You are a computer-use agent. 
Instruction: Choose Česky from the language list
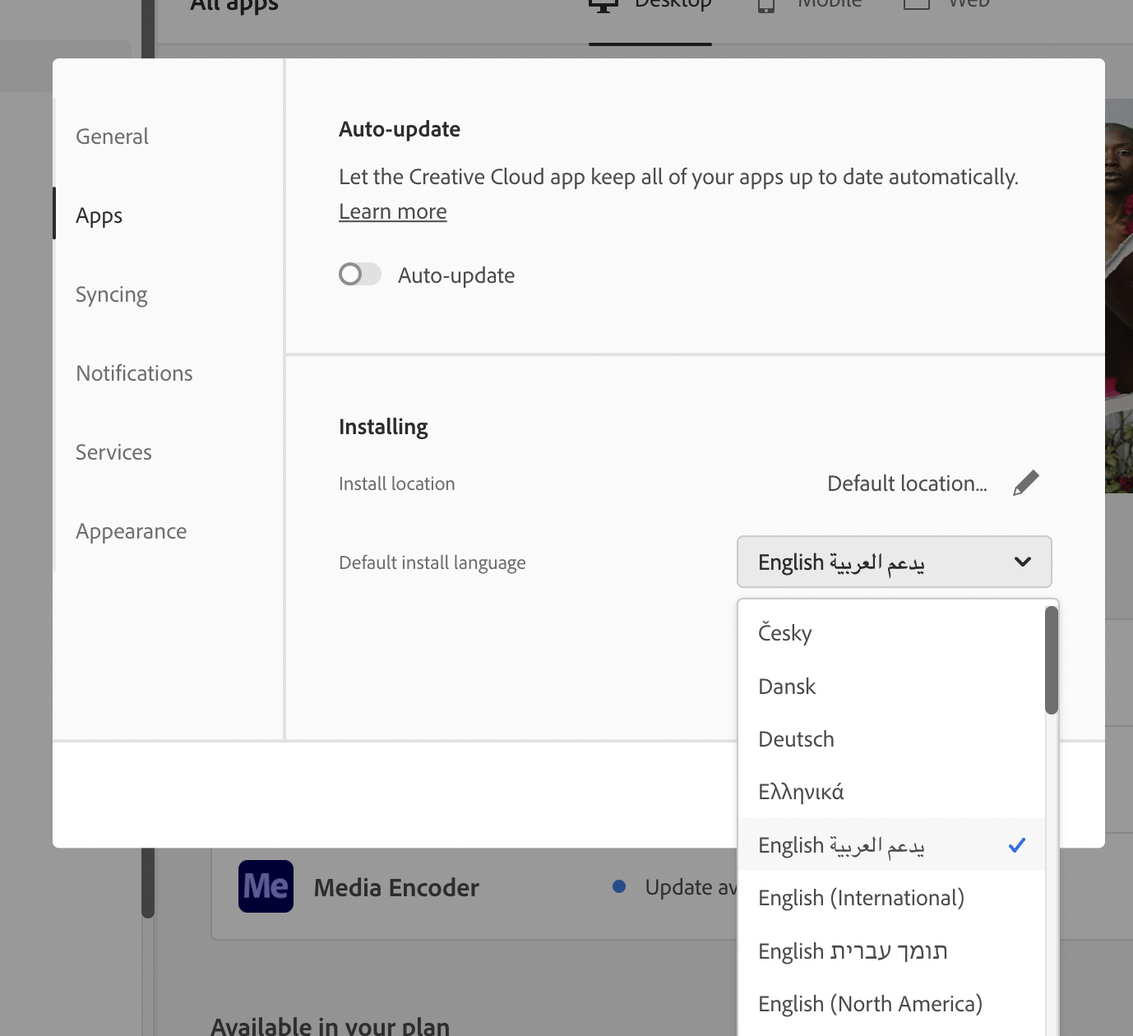pyautogui.click(x=891, y=632)
